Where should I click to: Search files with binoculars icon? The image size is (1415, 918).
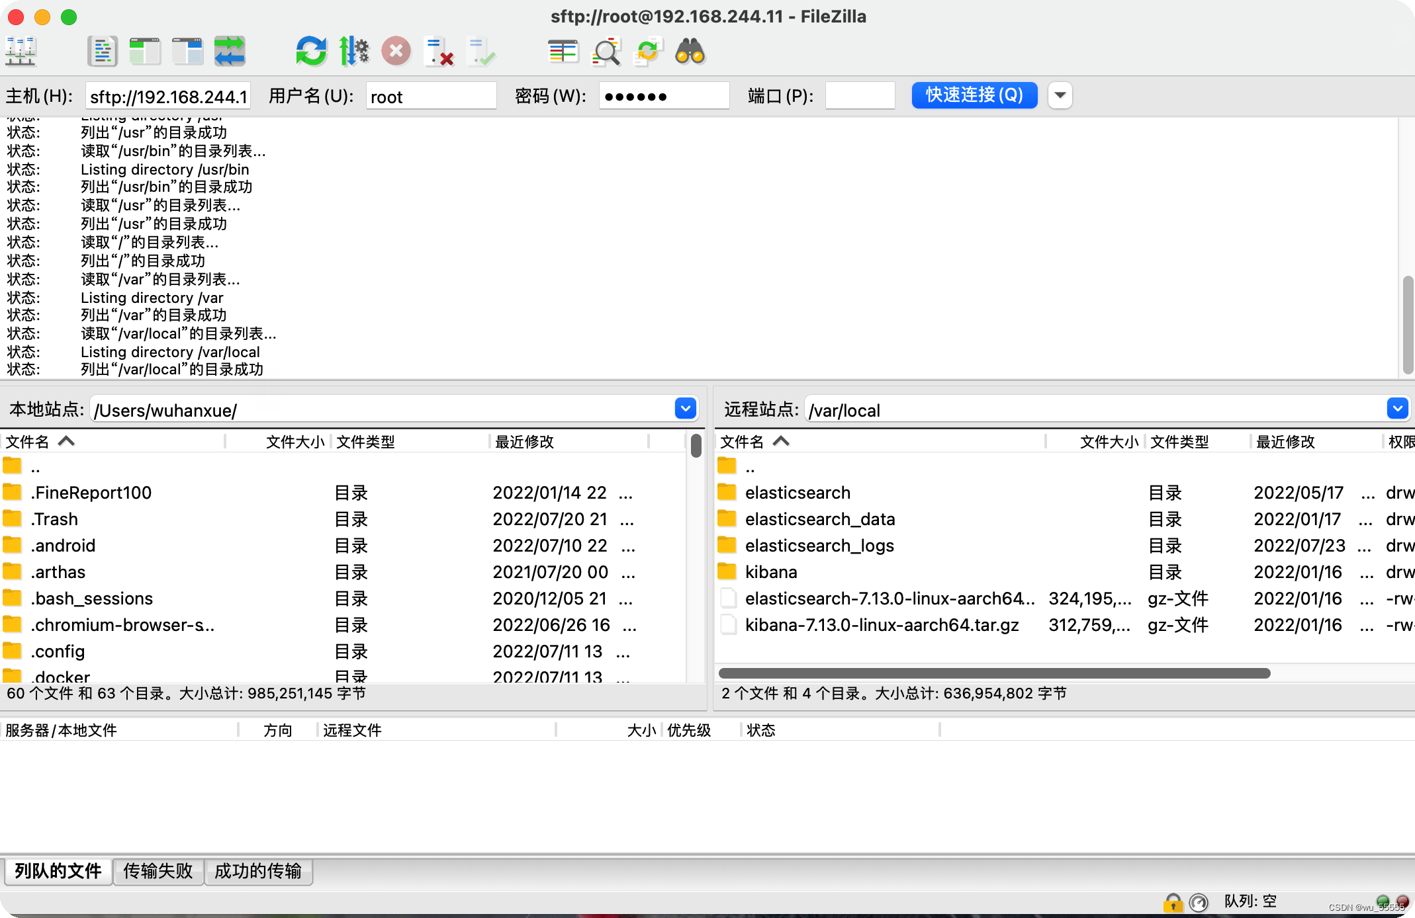690,52
